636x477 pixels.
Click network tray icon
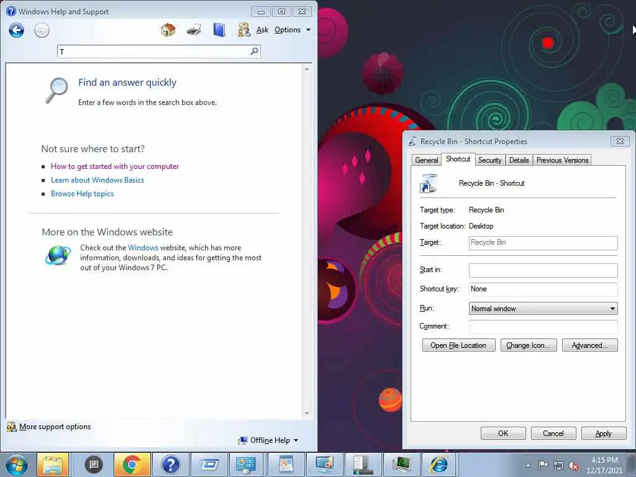[x=558, y=465]
